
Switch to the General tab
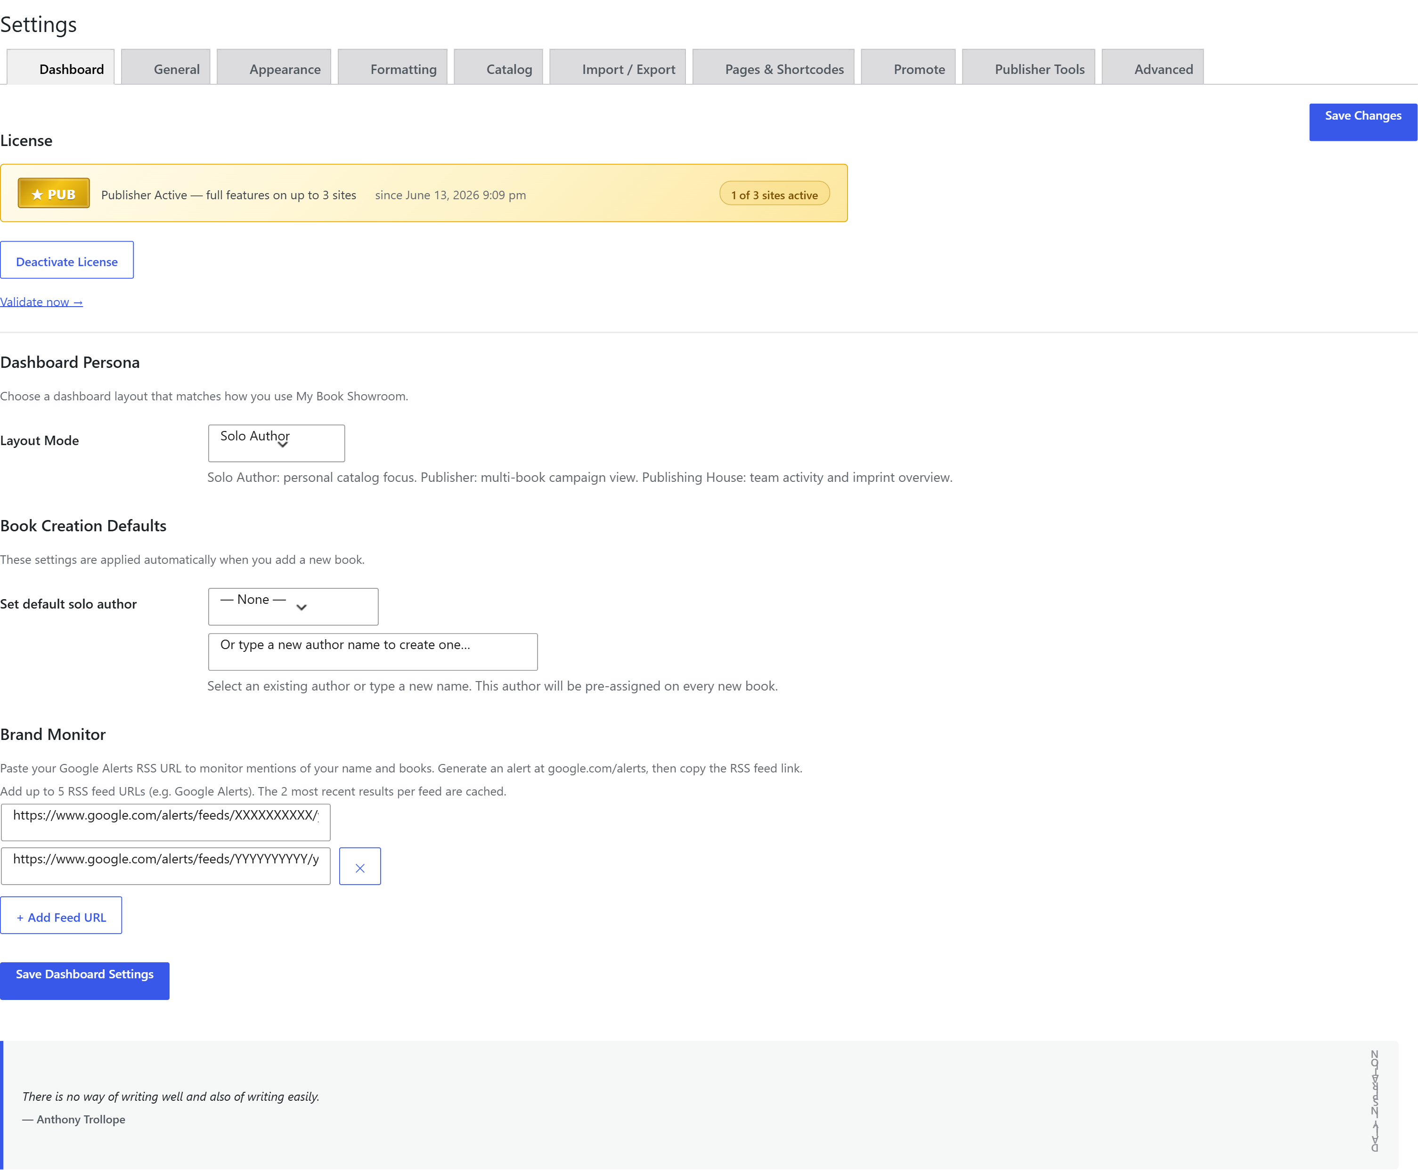[x=166, y=67]
